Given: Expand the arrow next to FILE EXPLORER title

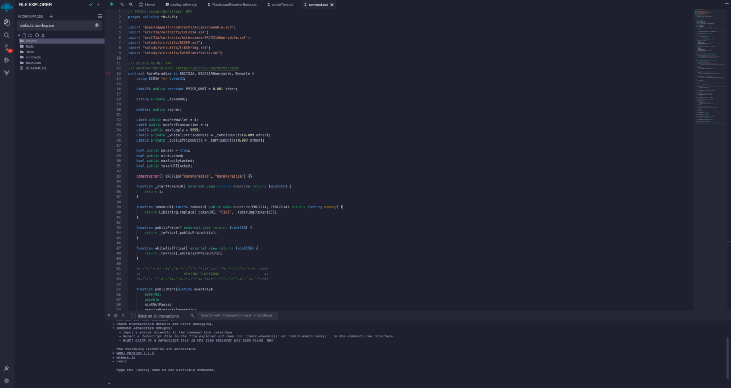Looking at the screenshot, I should pyautogui.click(x=98, y=4).
